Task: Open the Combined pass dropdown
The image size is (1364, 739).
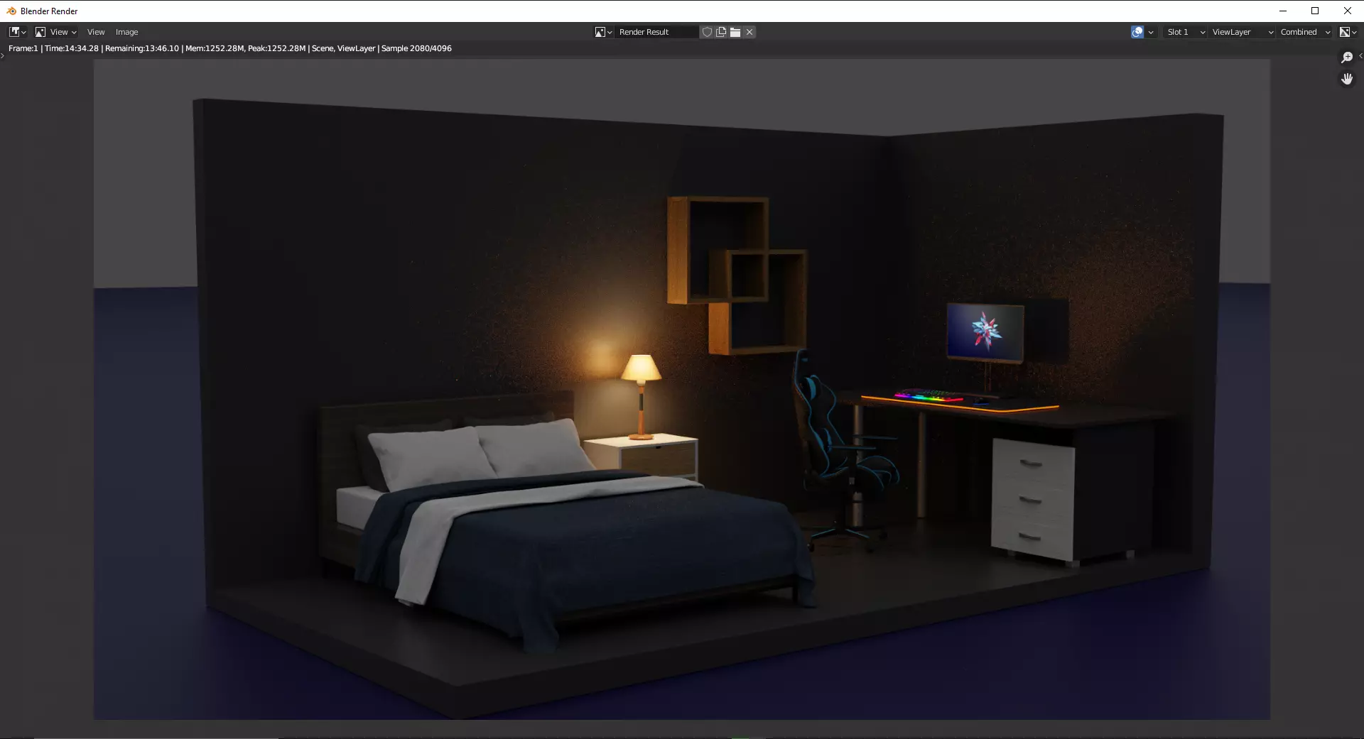Action: 1305,32
